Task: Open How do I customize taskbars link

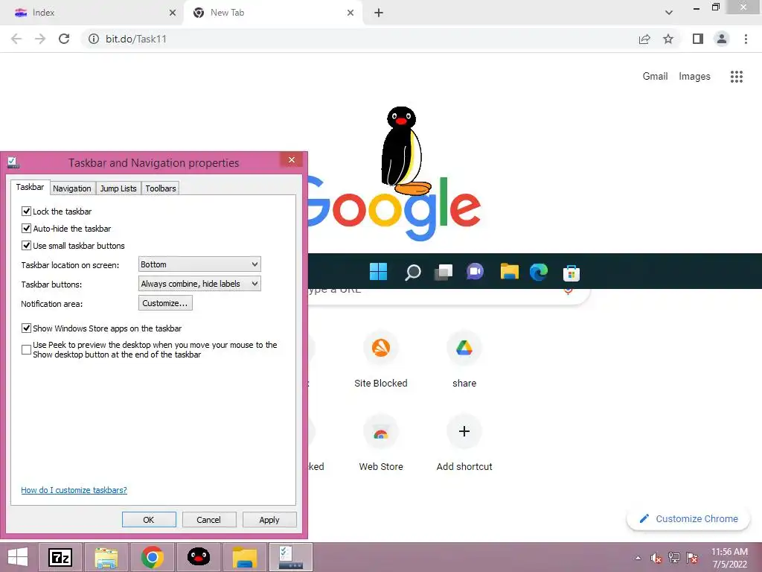Action: tap(74, 490)
